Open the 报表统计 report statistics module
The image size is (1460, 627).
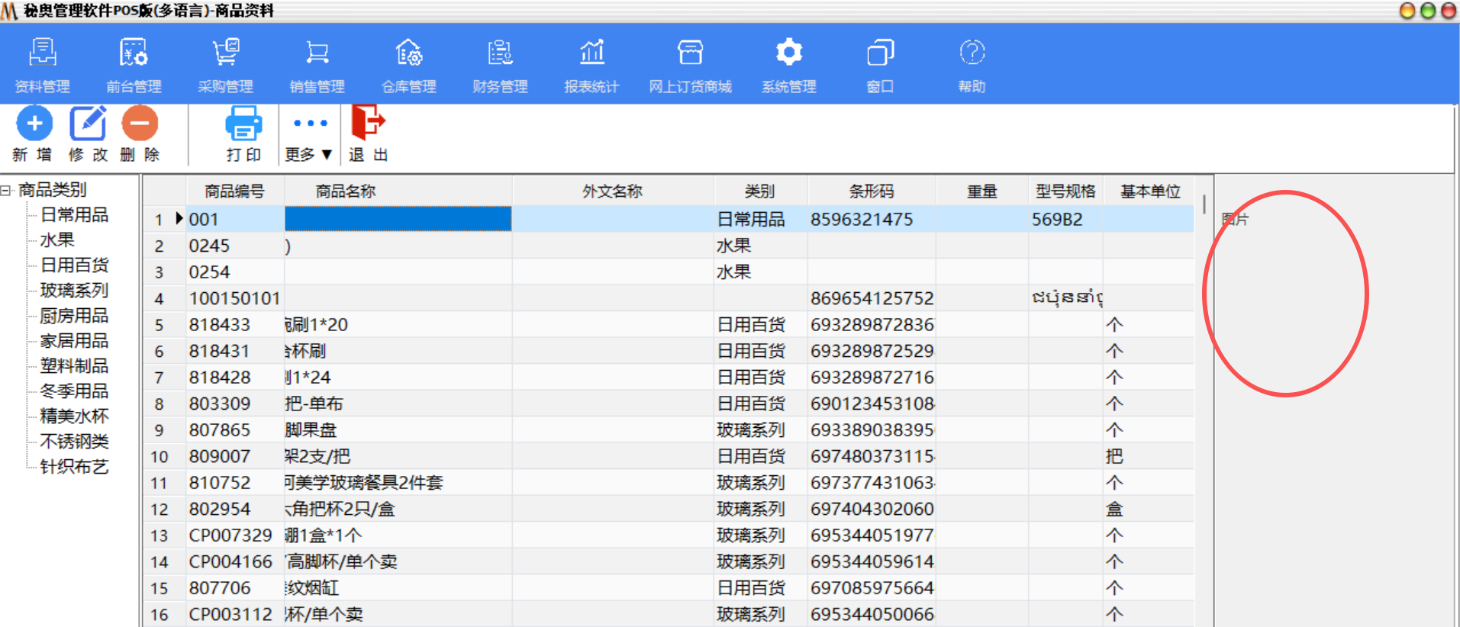coord(591,66)
